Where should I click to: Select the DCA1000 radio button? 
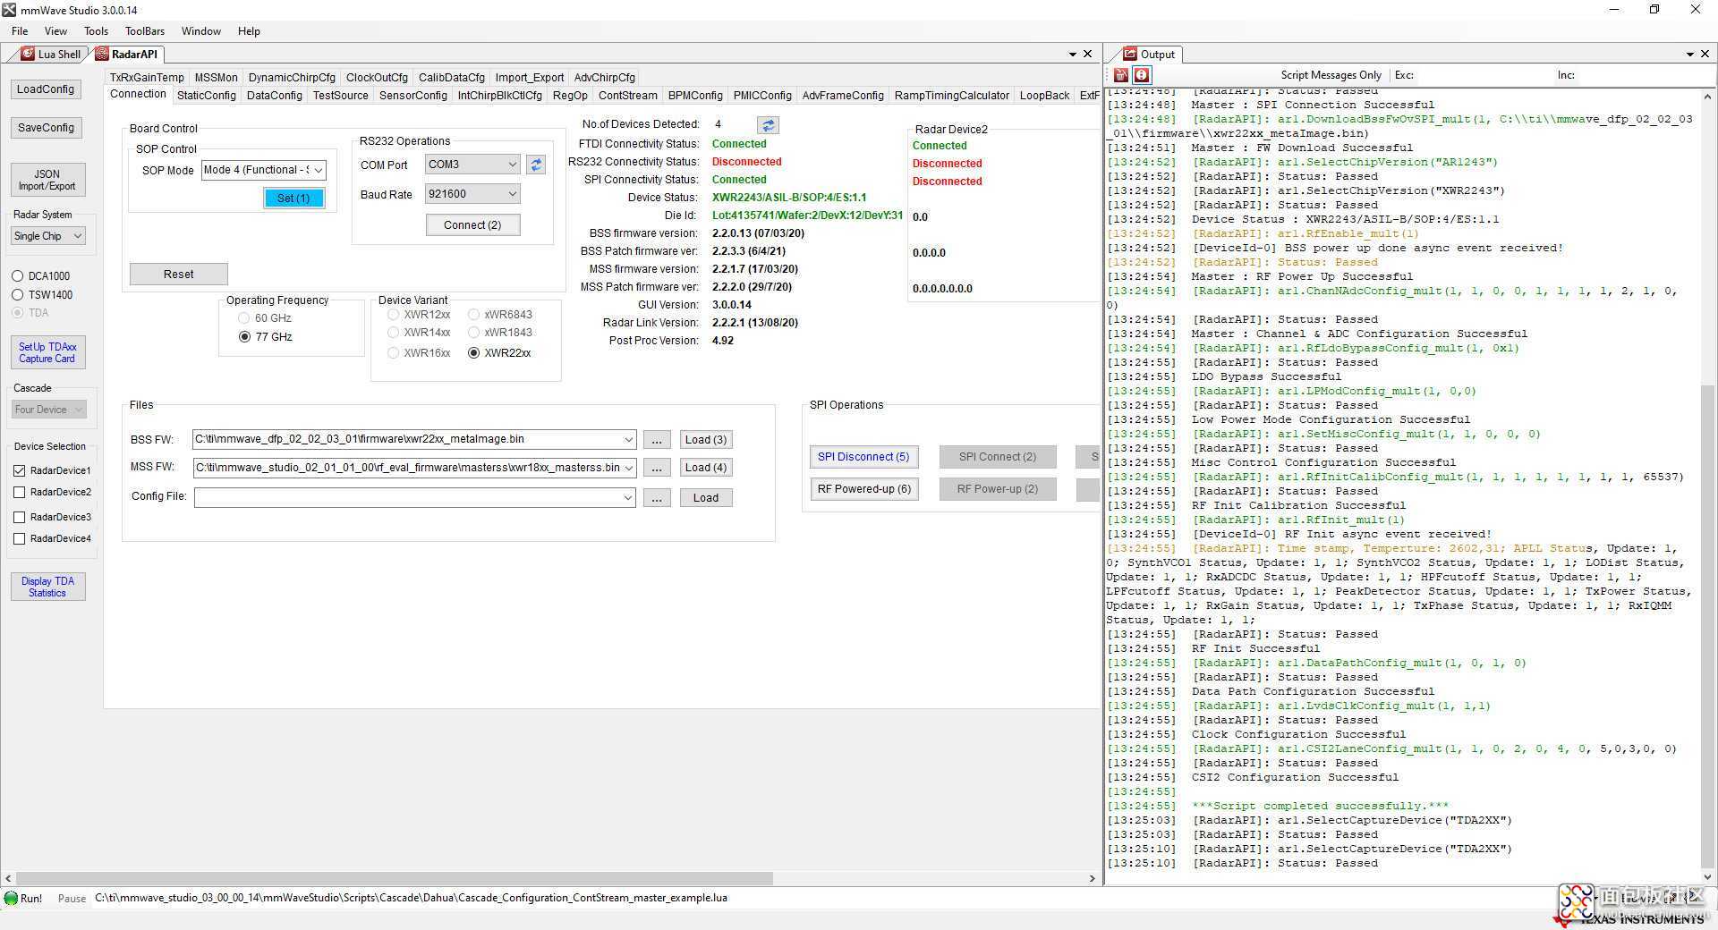click(17, 276)
